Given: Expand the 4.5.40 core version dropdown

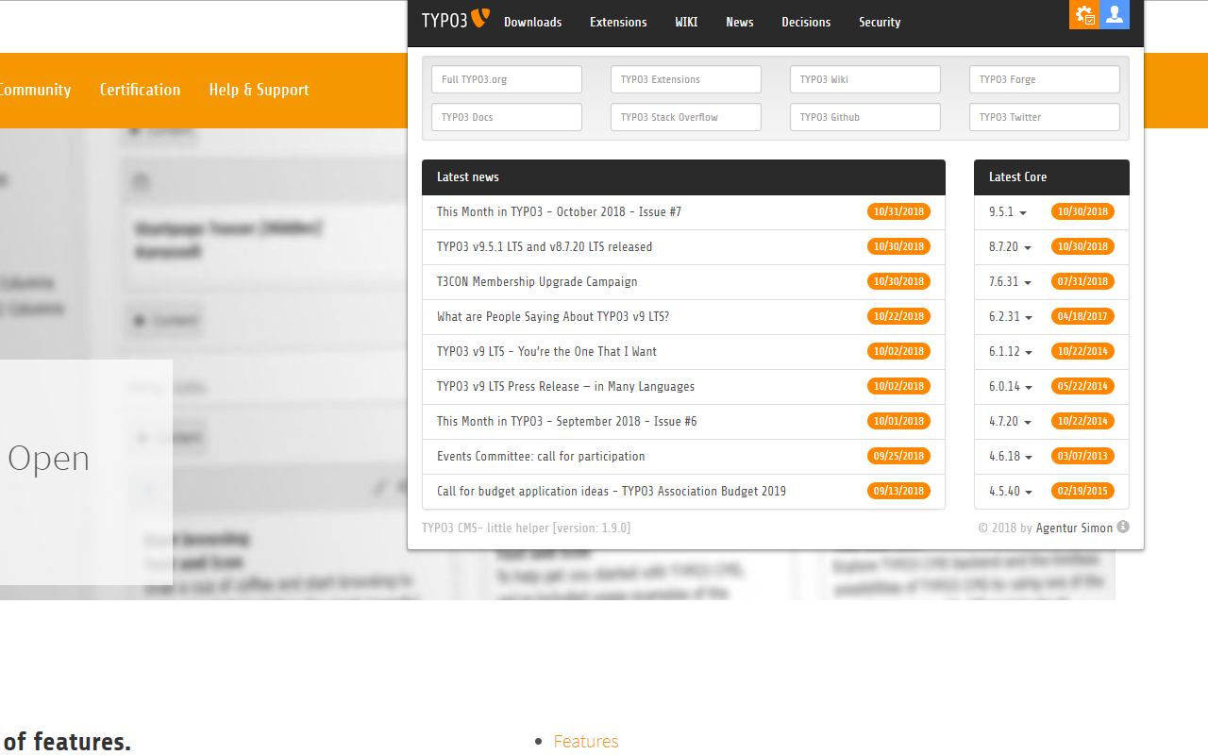Looking at the screenshot, I should point(1010,491).
